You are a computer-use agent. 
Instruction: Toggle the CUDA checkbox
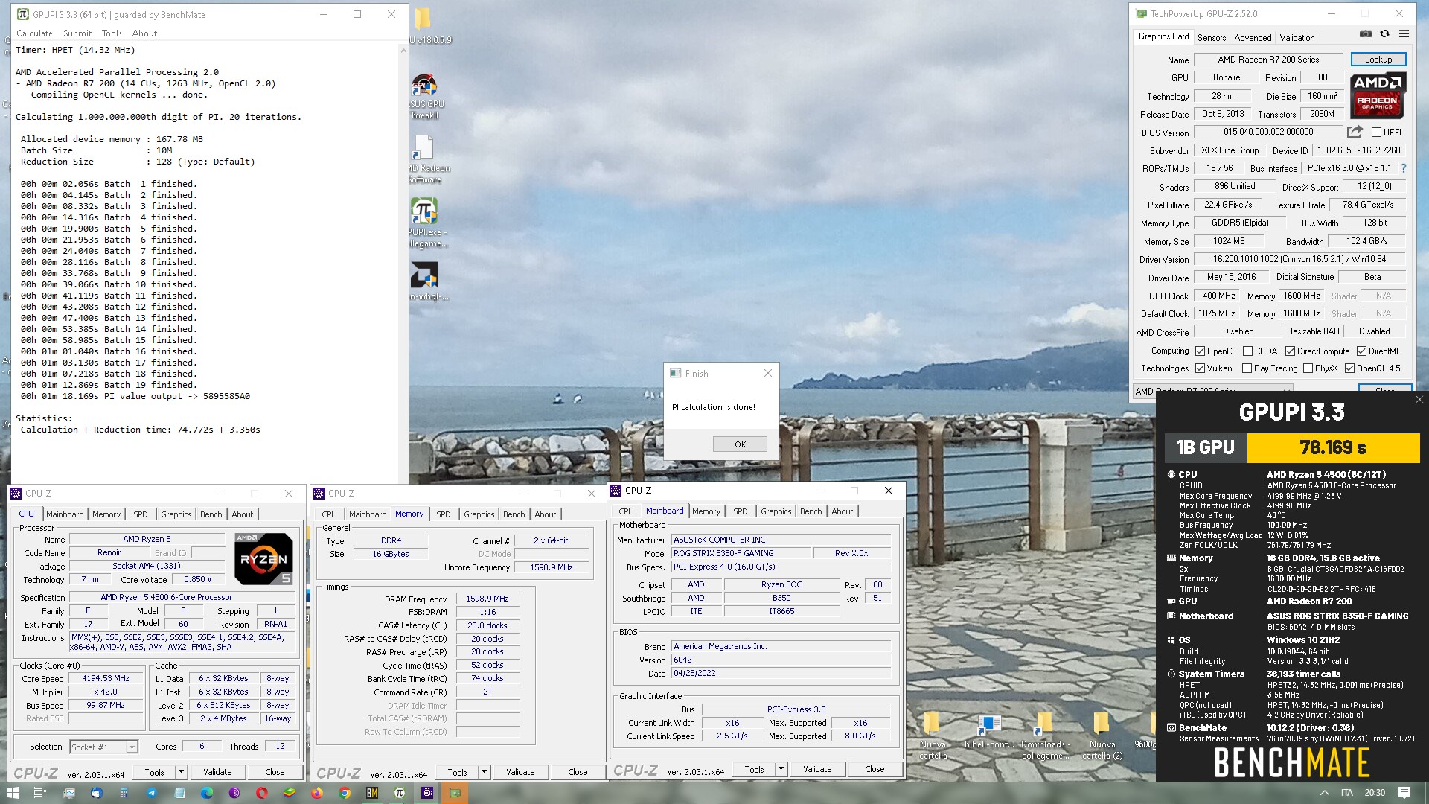[x=1247, y=351]
